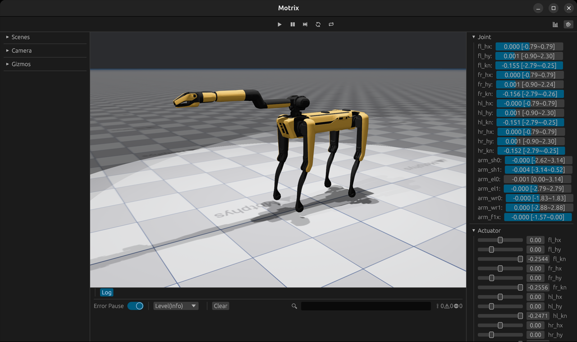Click the robot arm gripper in the viewport
The height and width of the screenshot is (342, 577).
tap(186, 100)
